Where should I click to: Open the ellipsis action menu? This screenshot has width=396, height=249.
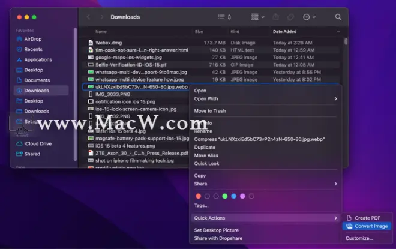click(309, 17)
